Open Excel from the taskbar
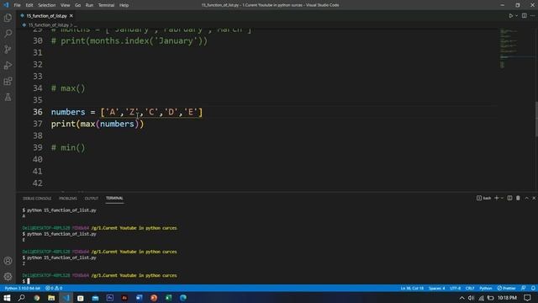Viewport: 538px width, 303px height. 168,297
